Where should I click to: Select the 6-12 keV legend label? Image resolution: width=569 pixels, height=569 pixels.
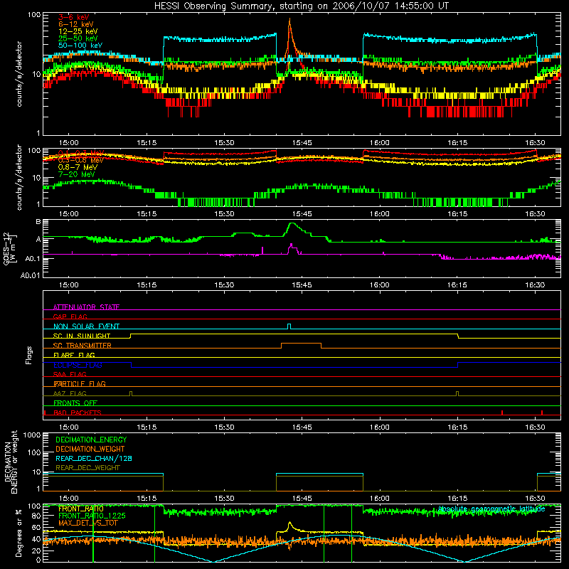(x=75, y=24)
